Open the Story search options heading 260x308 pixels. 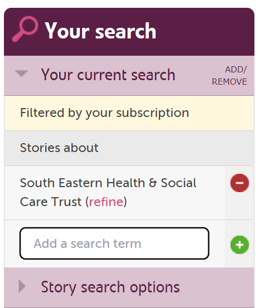point(110,287)
